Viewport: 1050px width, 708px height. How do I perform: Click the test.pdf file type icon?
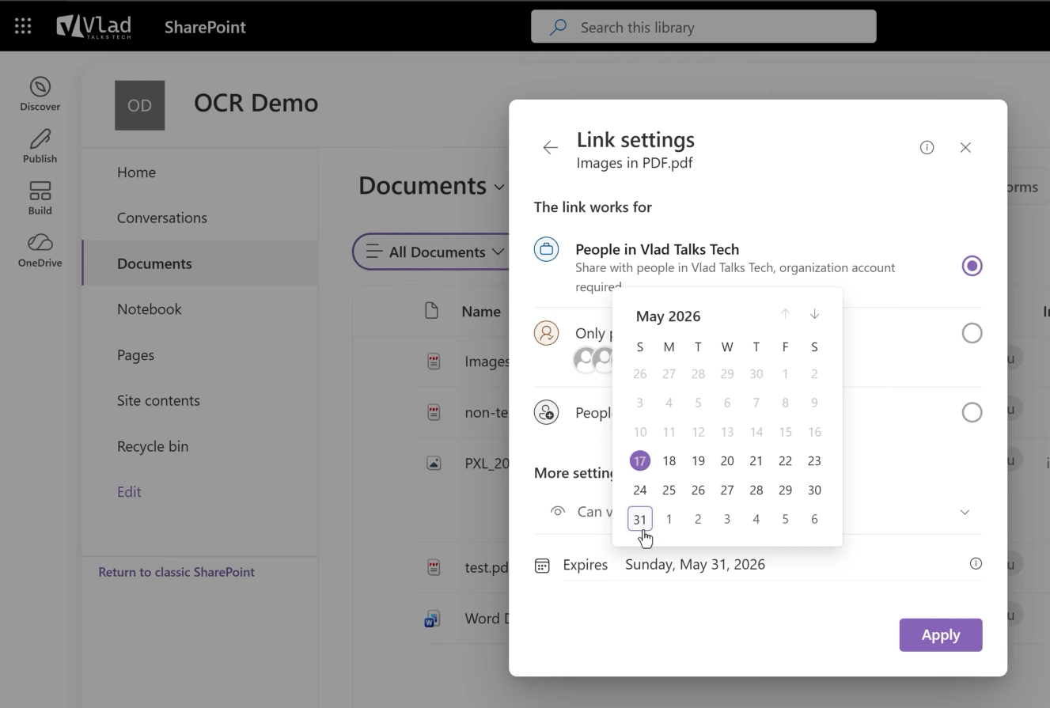tap(434, 567)
